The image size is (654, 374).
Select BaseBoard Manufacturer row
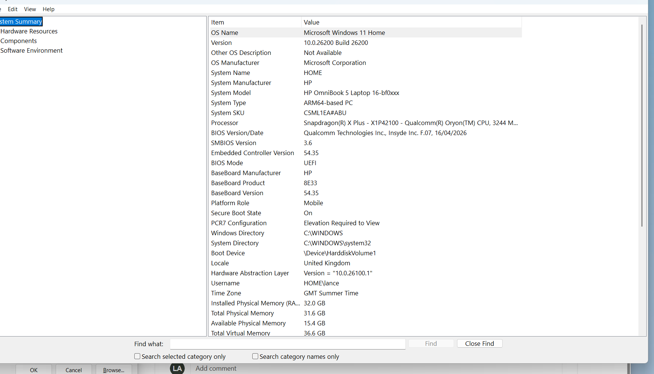(366, 173)
